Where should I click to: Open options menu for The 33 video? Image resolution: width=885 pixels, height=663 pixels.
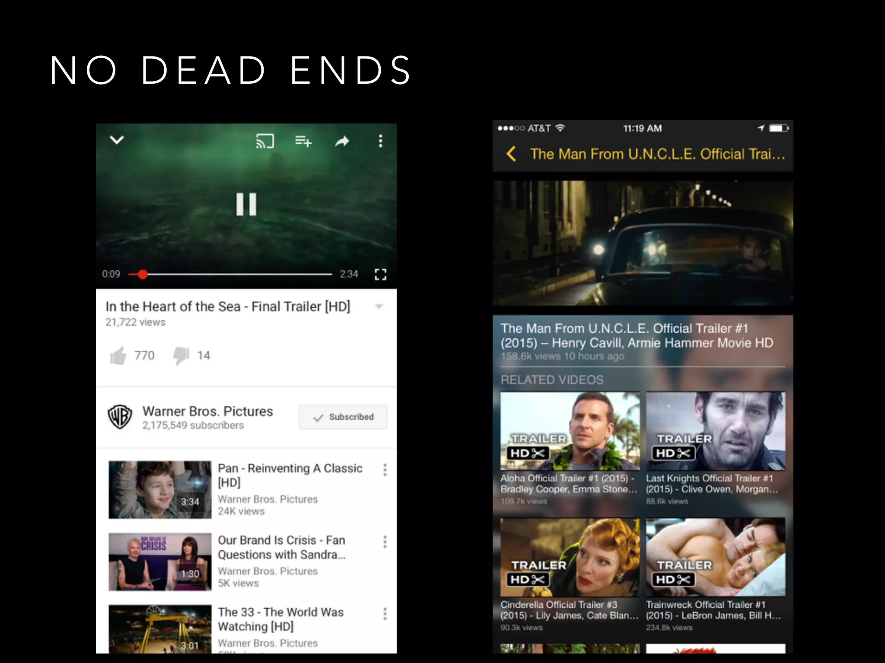pyautogui.click(x=385, y=614)
